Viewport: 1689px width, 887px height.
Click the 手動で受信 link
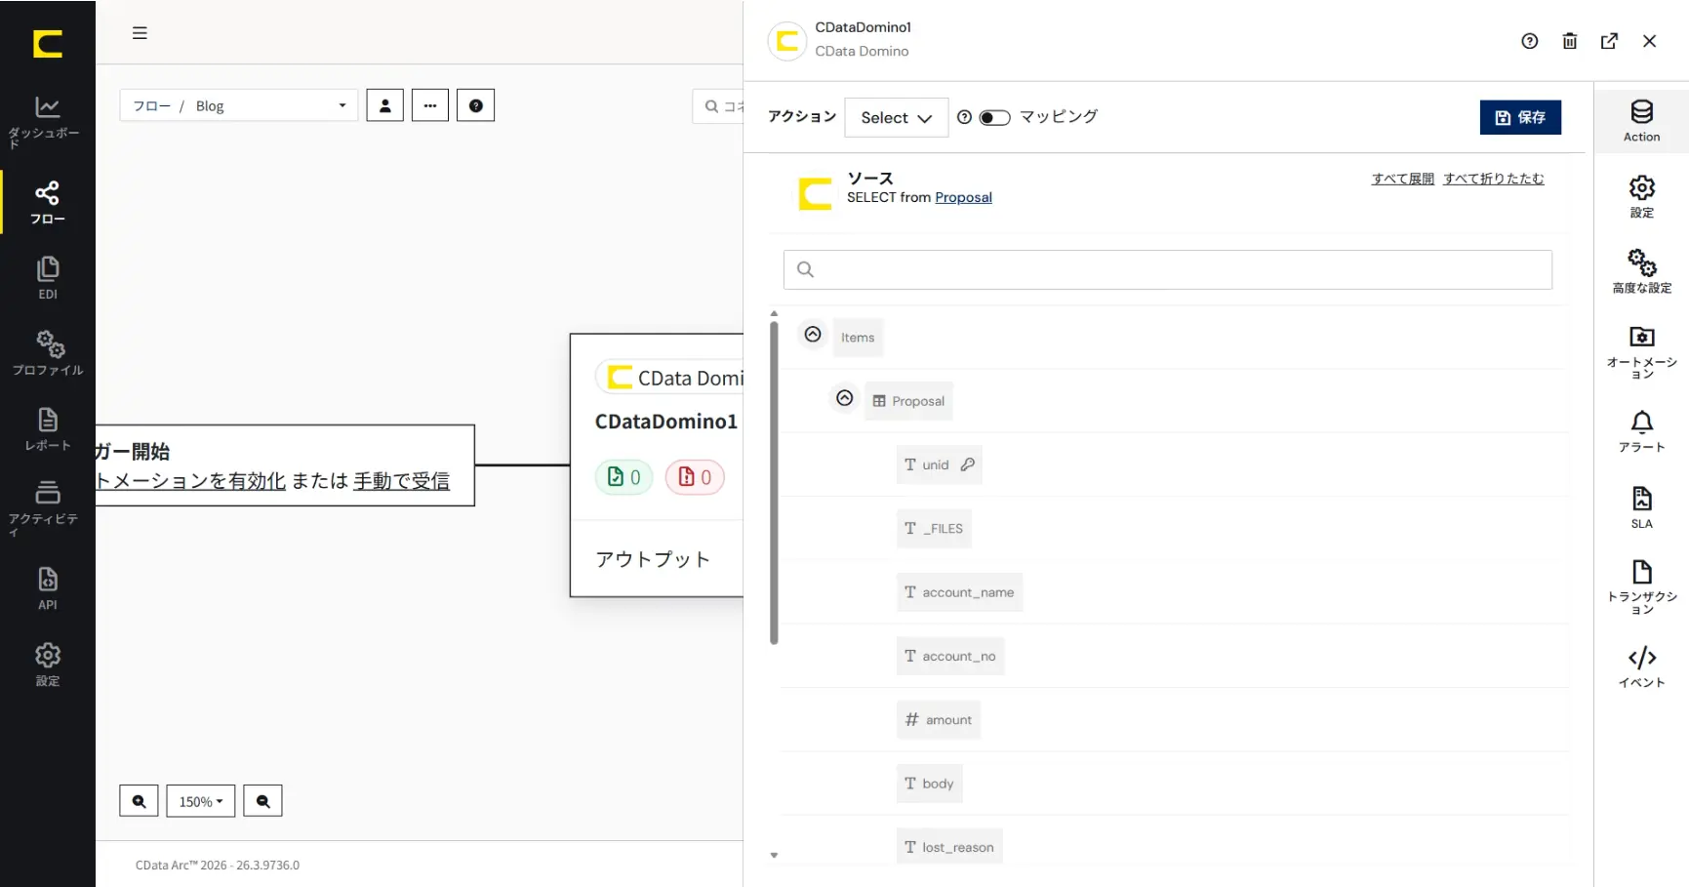click(401, 480)
